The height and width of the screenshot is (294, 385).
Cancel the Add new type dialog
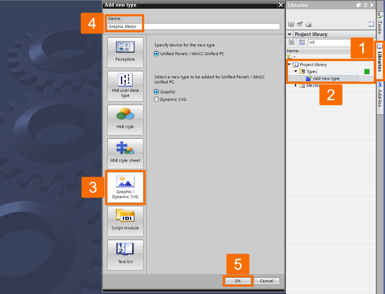pyautogui.click(x=267, y=281)
